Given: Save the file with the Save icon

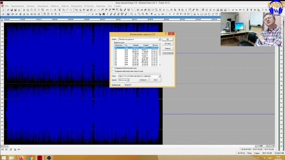Looking at the screenshot, I should point(12,10).
